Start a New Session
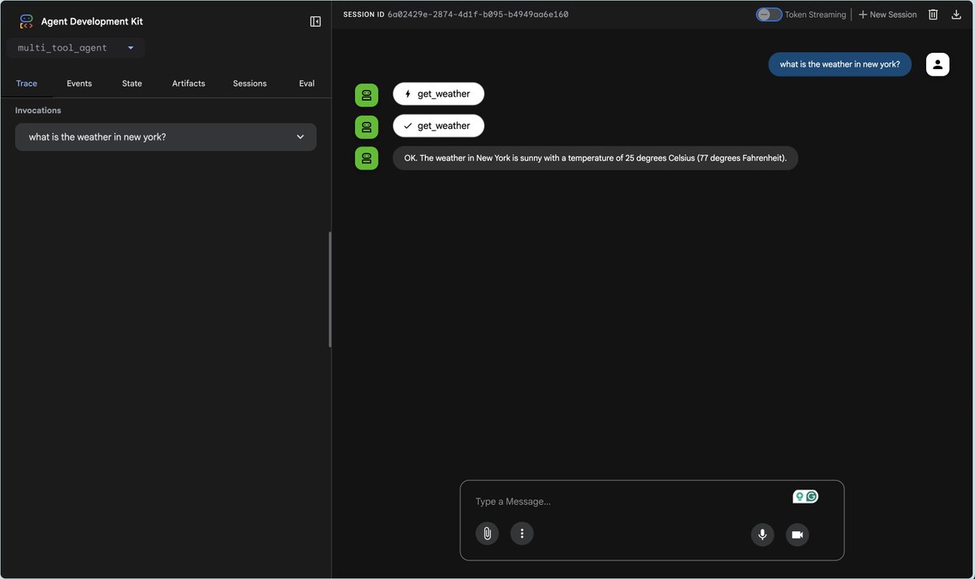Screen dimensions: 975x579 click(887, 15)
